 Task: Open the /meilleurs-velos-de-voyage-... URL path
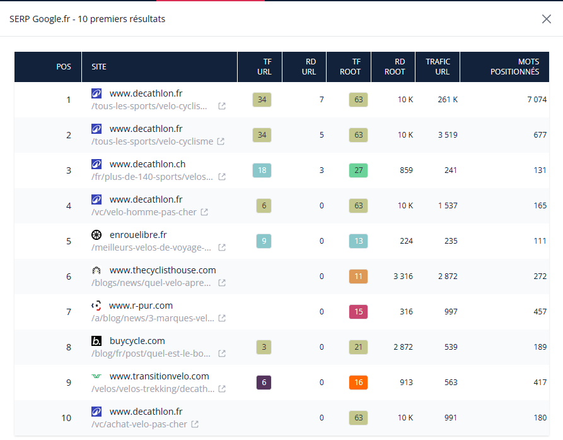[151, 247]
